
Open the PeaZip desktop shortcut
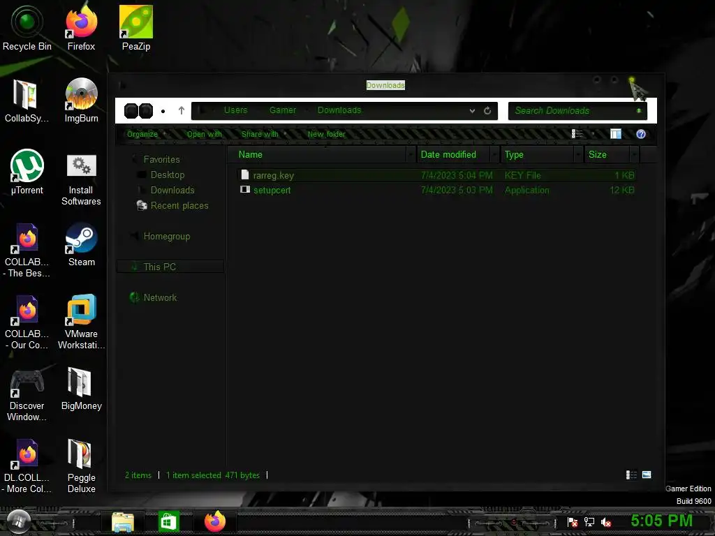(136, 28)
